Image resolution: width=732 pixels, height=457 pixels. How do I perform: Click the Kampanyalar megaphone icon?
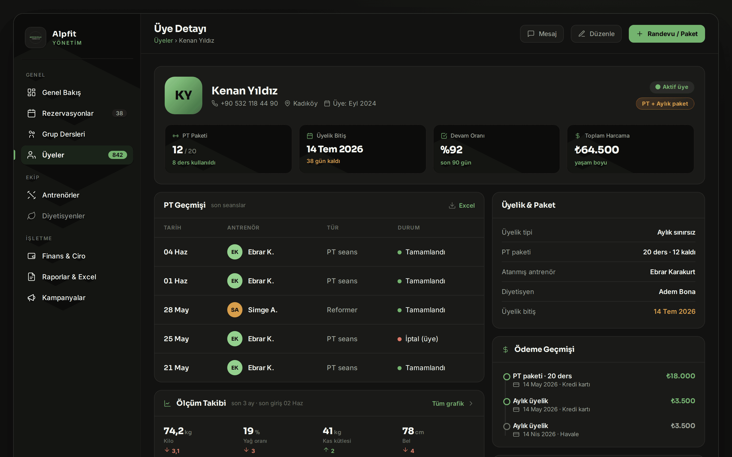(32, 298)
